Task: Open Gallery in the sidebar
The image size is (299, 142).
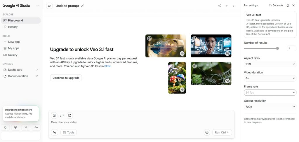Action: [21, 55]
